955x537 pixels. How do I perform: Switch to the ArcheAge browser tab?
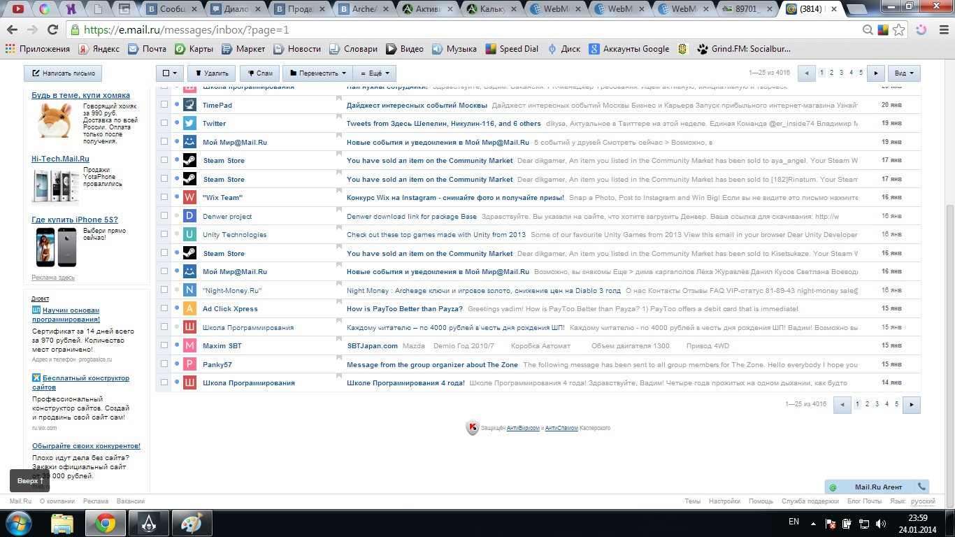(x=365, y=9)
